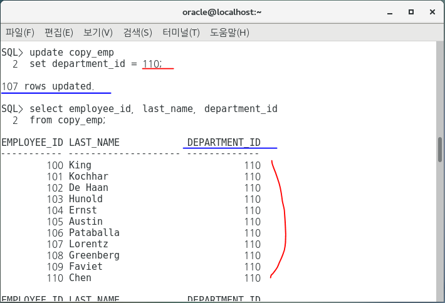Click the last name King
The width and height of the screenshot is (445, 303).
click(80, 165)
